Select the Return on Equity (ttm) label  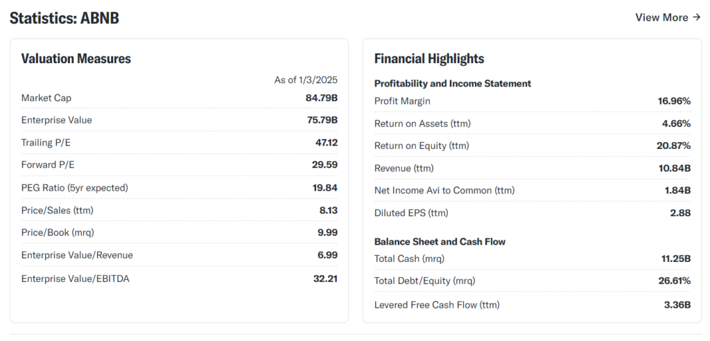422,146
